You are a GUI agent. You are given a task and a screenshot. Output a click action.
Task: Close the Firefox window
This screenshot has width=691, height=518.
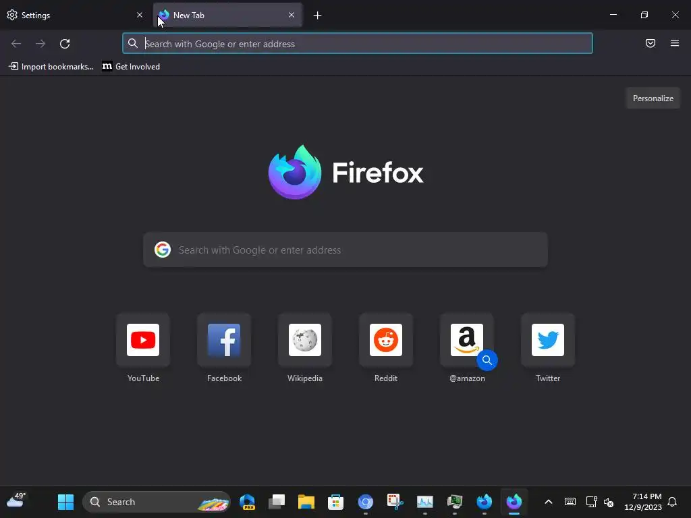tap(675, 15)
